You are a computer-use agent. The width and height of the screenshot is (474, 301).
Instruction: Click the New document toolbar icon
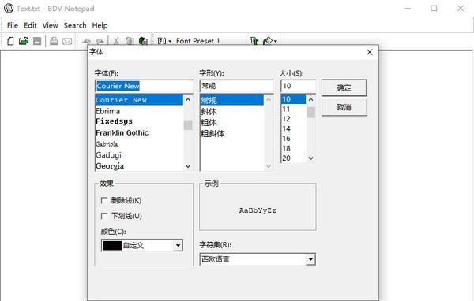[x=10, y=41]
